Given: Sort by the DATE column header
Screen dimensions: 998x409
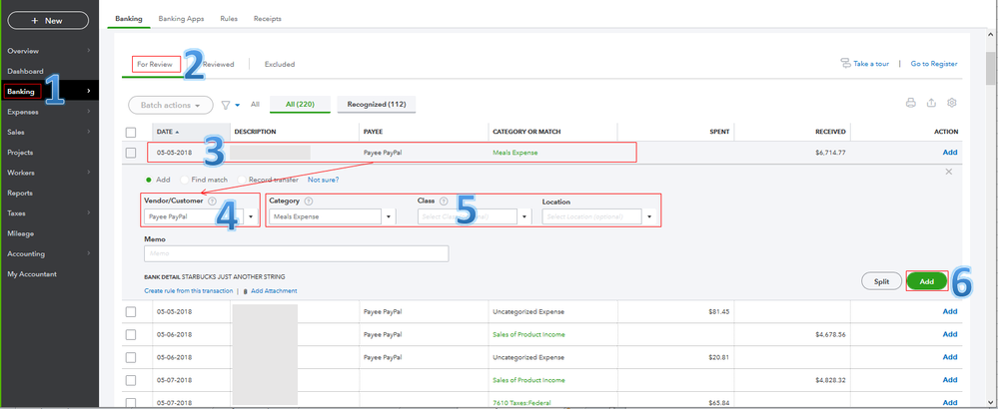Looking at the screenshot, I should tap(168, 132).
